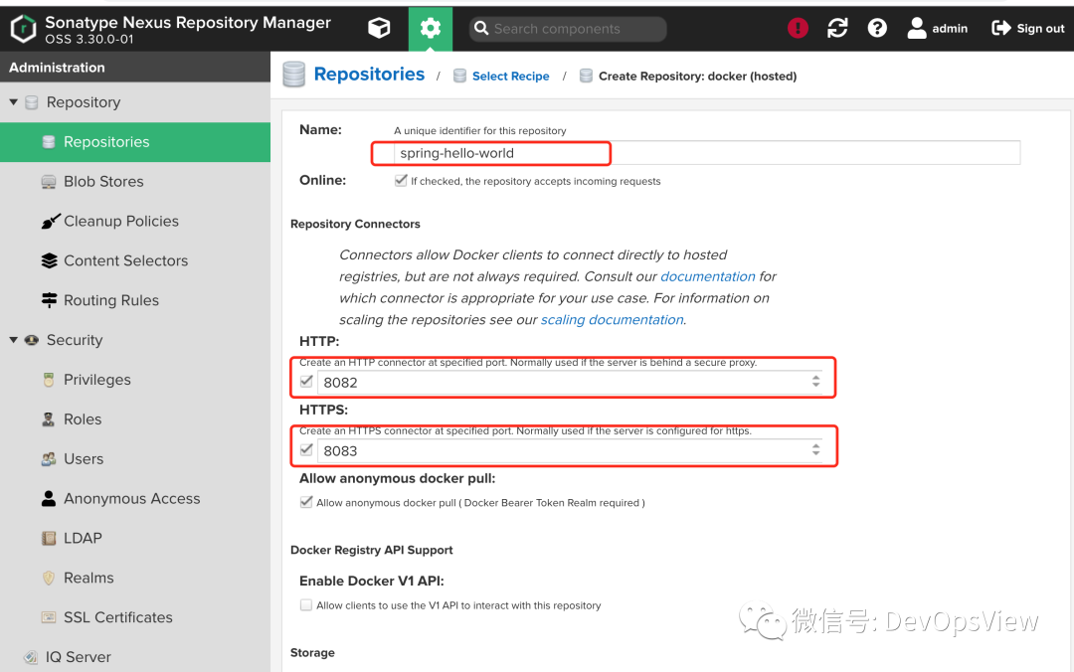Click the Privileges medal icon
Viewport: 1074px width, 672px height.
click(x=49, y=380)
